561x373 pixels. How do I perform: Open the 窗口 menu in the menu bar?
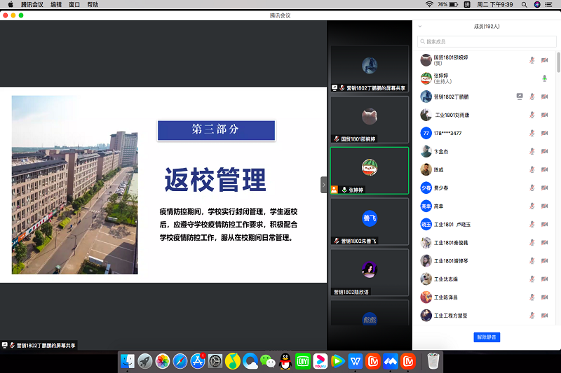(74, 4)
